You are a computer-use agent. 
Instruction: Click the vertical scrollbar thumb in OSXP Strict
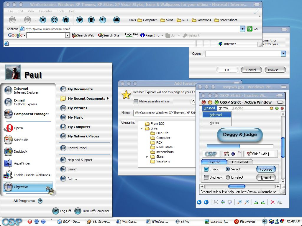coord(283,147)
